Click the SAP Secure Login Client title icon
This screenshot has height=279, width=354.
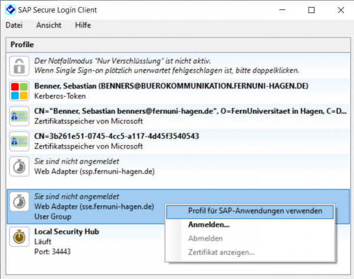[x=11, y=9]
